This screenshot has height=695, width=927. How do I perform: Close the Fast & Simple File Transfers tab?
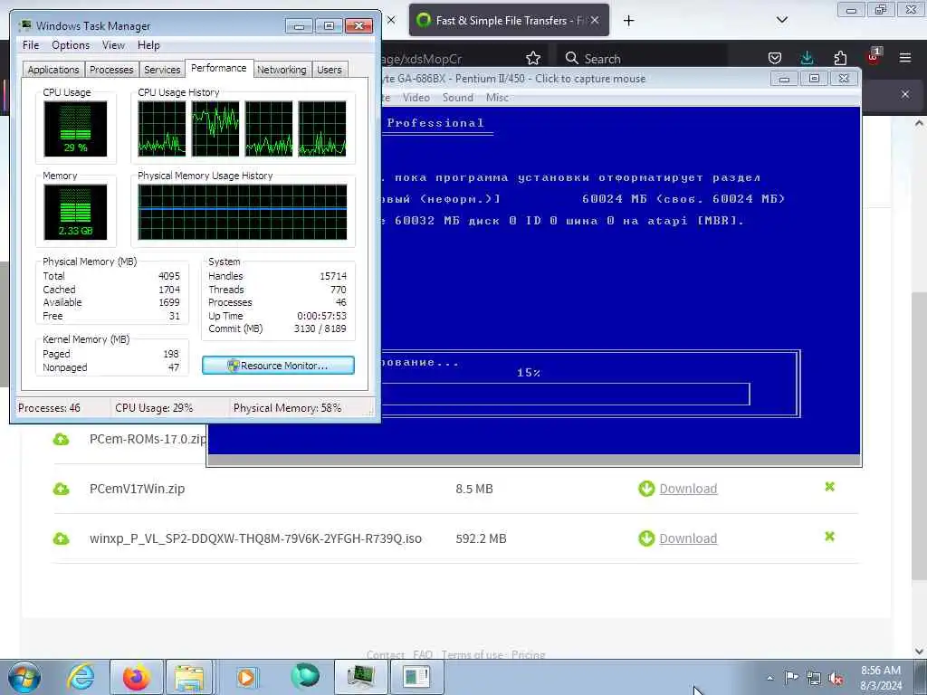[595, 20]
